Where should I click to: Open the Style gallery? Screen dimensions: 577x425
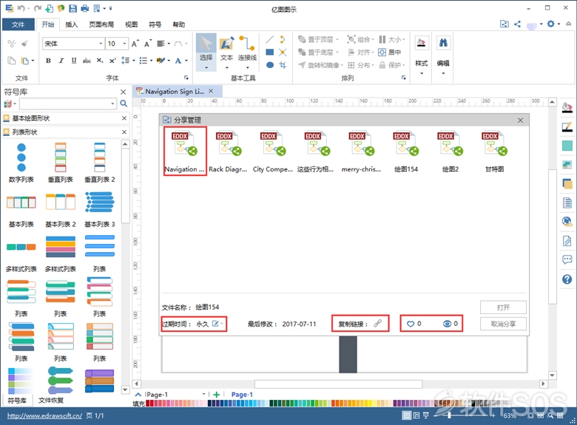pos(422,55)
